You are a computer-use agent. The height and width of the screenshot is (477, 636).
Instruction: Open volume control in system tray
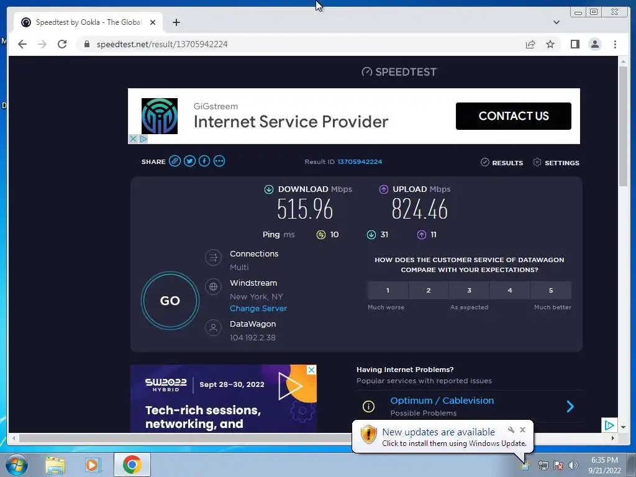pos(573,465)
